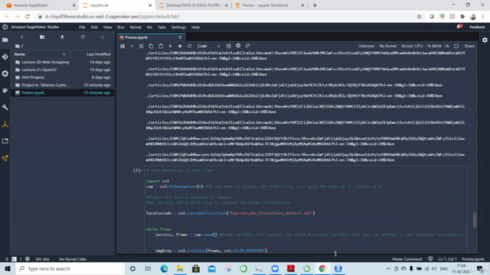Viewport: 490px width, 275px height.
Task: Click the Windows search box
Action: coord(70,269)
